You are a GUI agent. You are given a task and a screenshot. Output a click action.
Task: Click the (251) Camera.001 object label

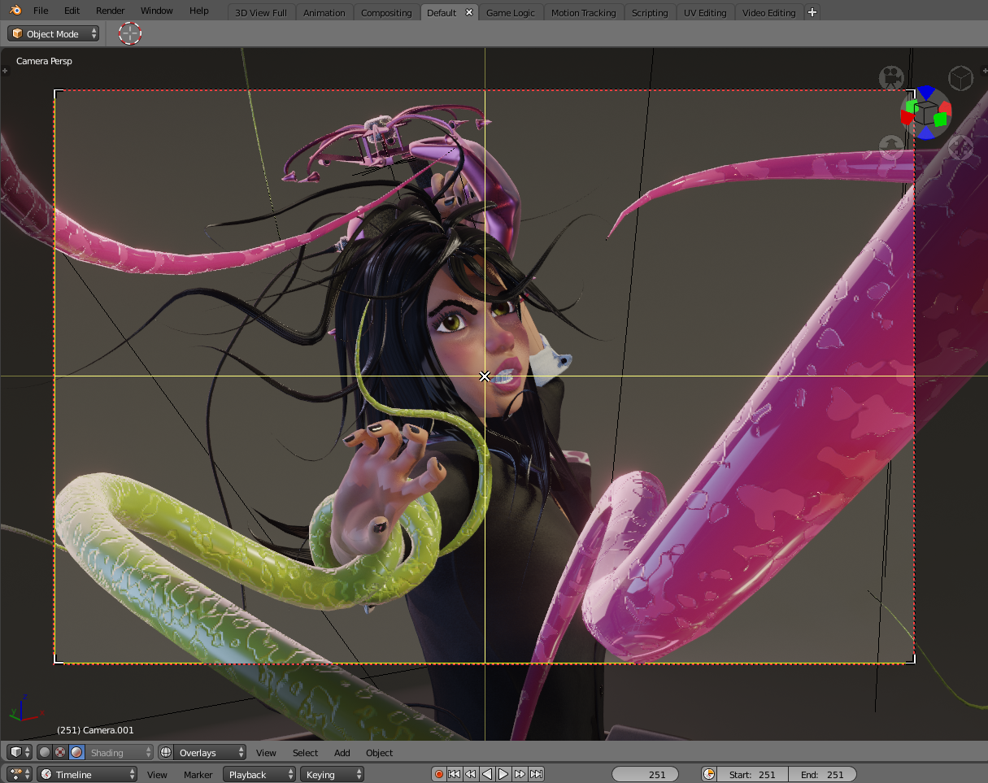[95, 730]
